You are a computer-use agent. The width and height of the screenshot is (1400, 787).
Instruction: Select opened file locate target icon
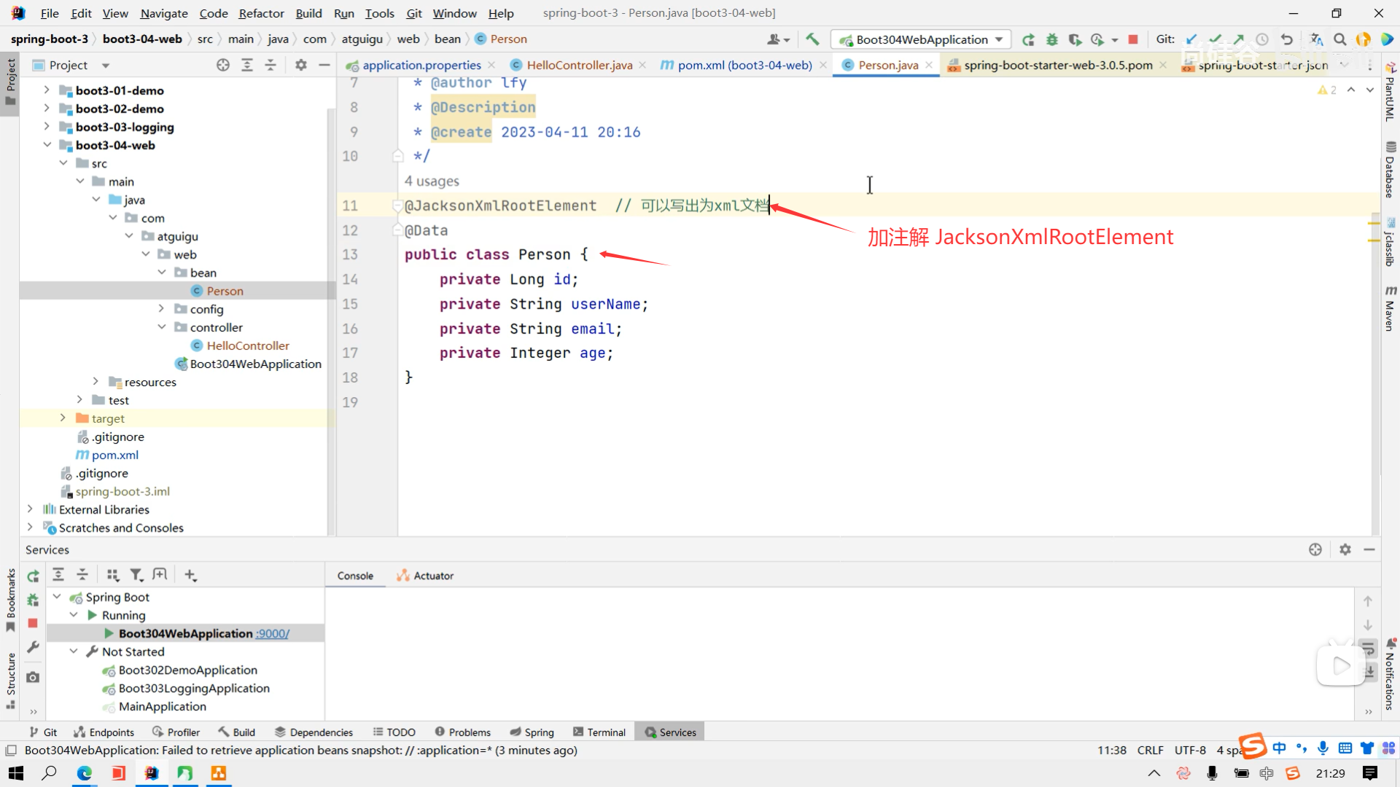[223, 65]
